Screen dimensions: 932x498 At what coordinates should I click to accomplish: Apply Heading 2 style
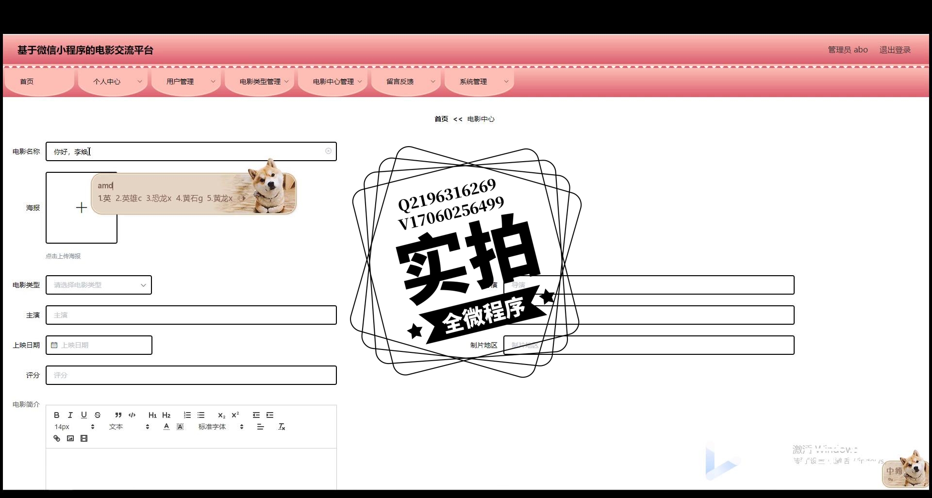click(166, 415)
